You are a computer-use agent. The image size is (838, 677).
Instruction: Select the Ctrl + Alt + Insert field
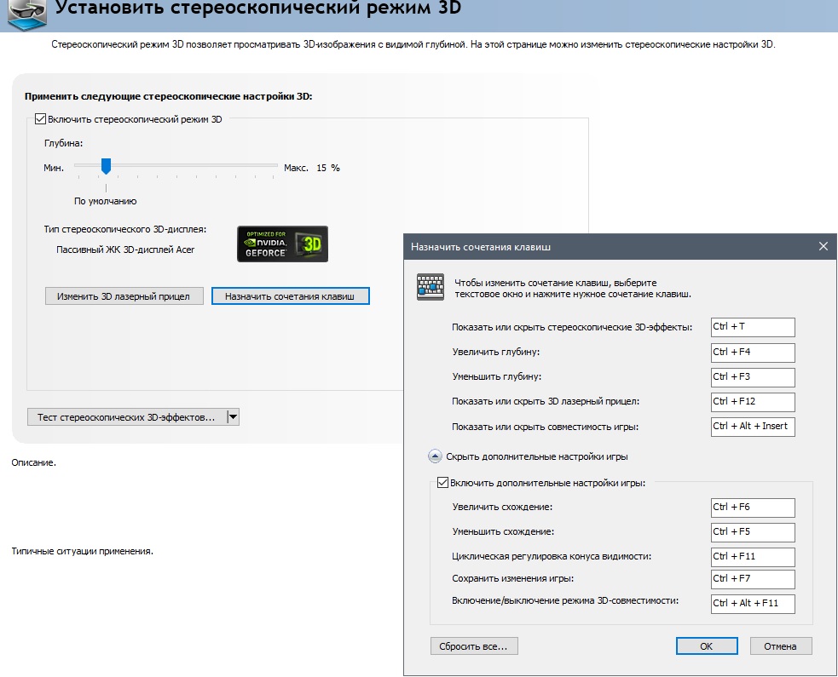(x=752, y=427)
